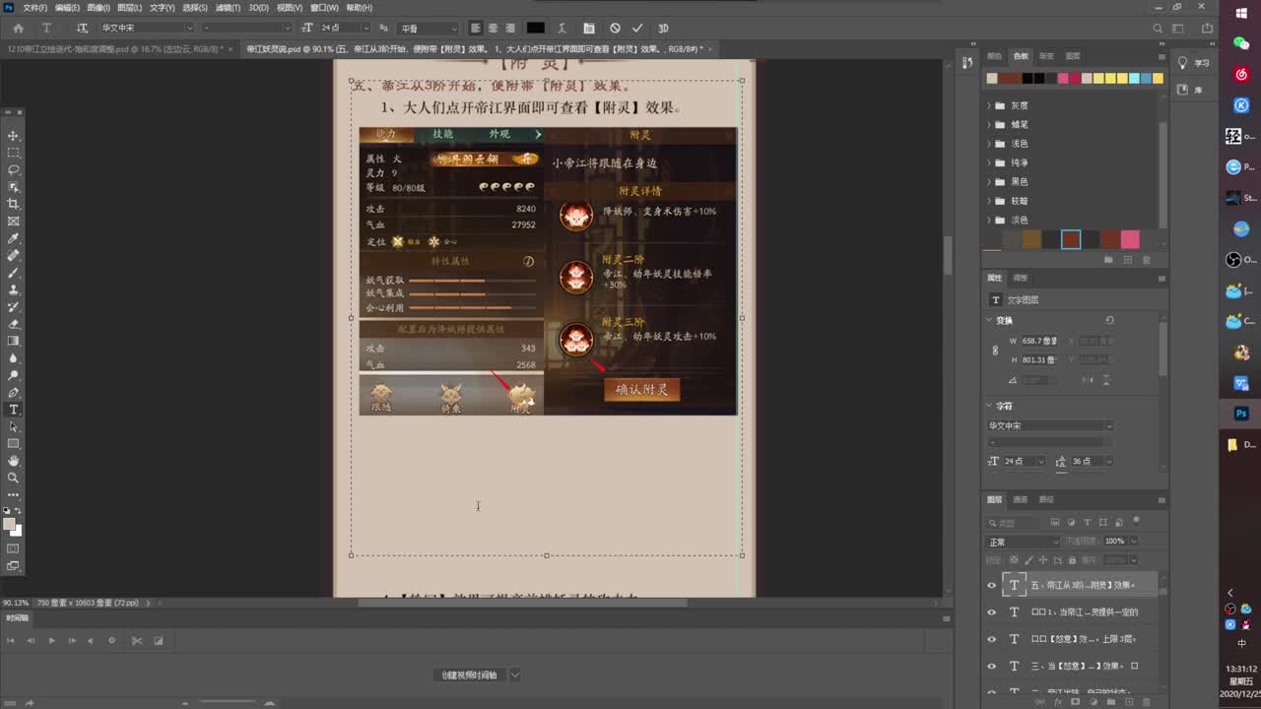Open the 库 Libraries panel
1261x709 pixels.
click(x=1190, y=90)
